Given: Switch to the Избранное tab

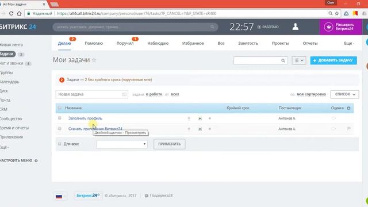Looking at the screenshot, I should coord(193,44).
